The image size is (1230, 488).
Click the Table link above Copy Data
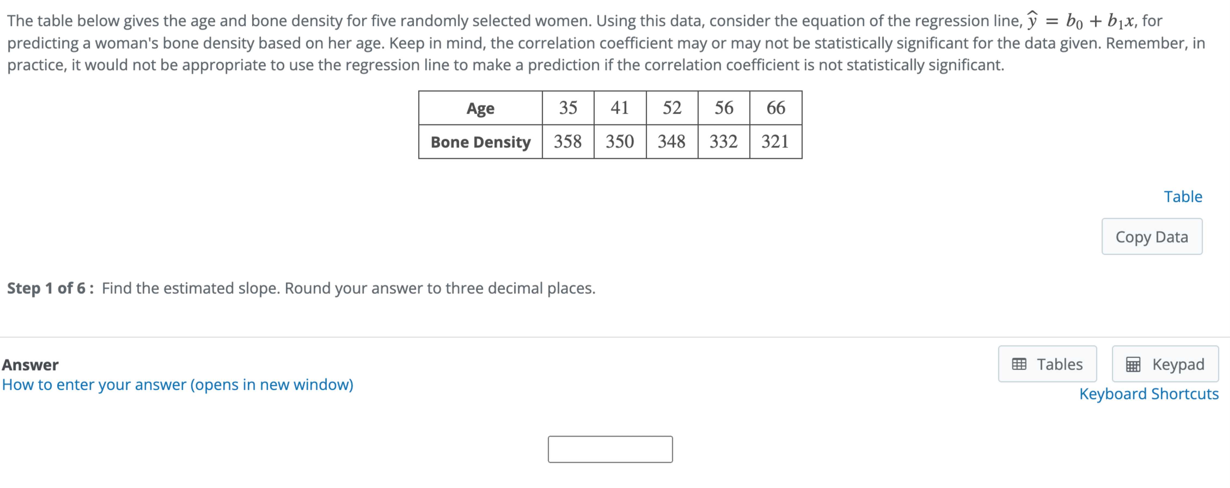pos(1184,196)
